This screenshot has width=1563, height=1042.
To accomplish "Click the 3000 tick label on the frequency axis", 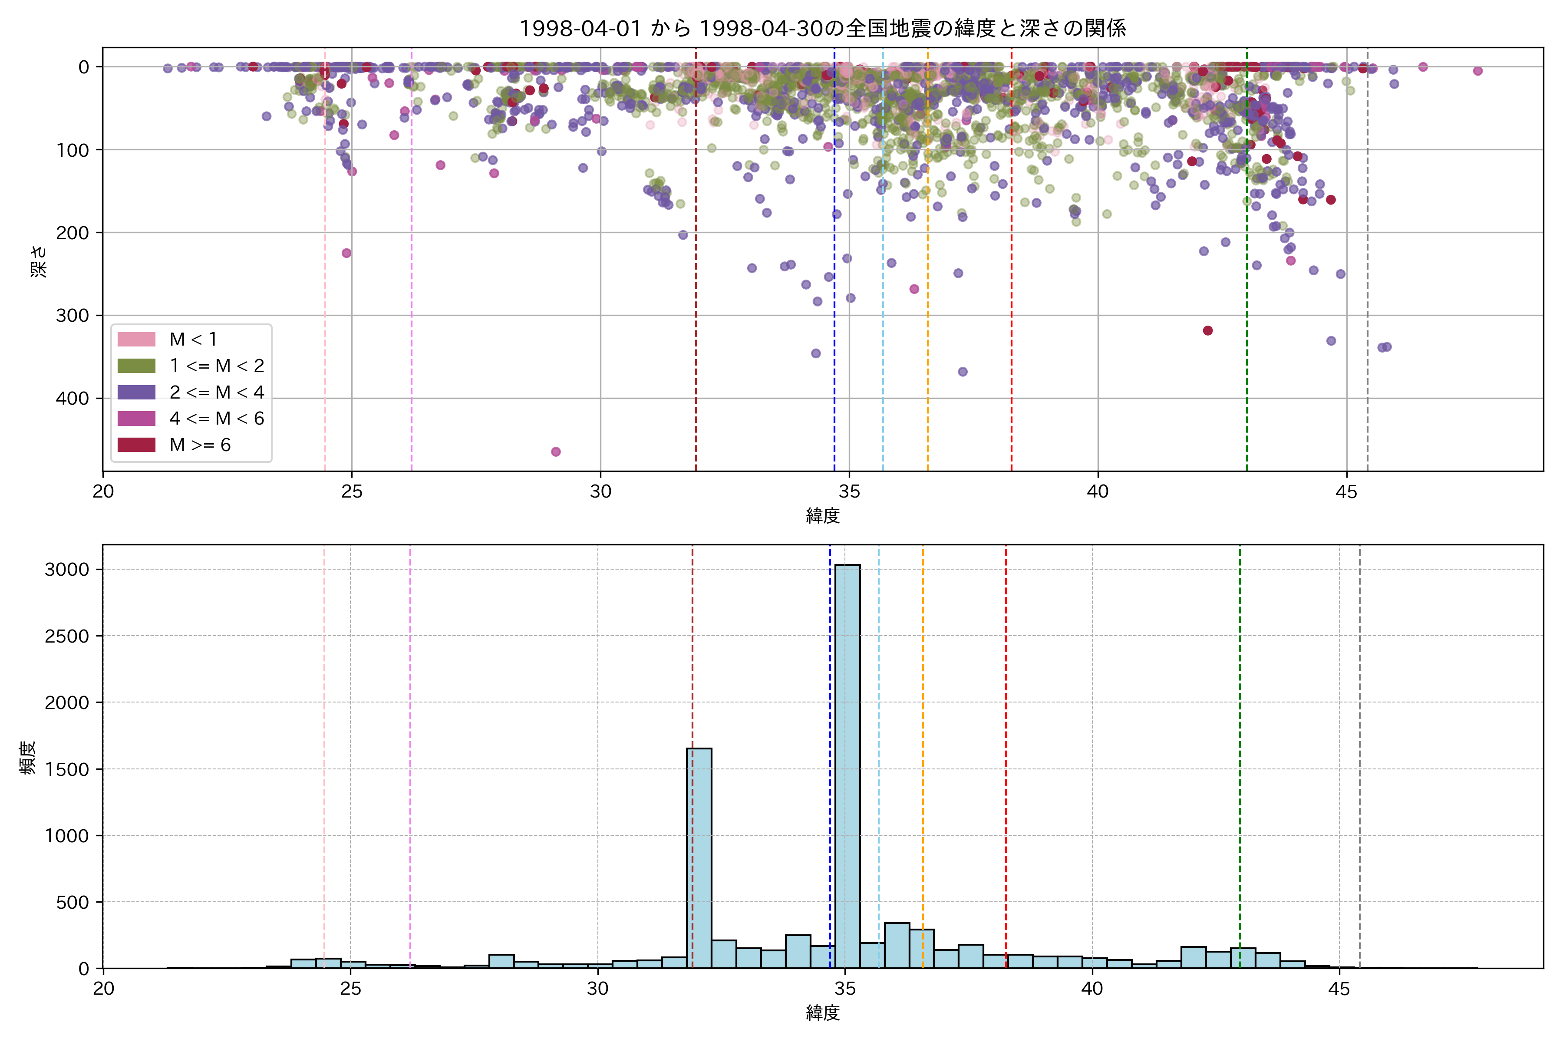I will pyautogui.click(x=66, y=570).
